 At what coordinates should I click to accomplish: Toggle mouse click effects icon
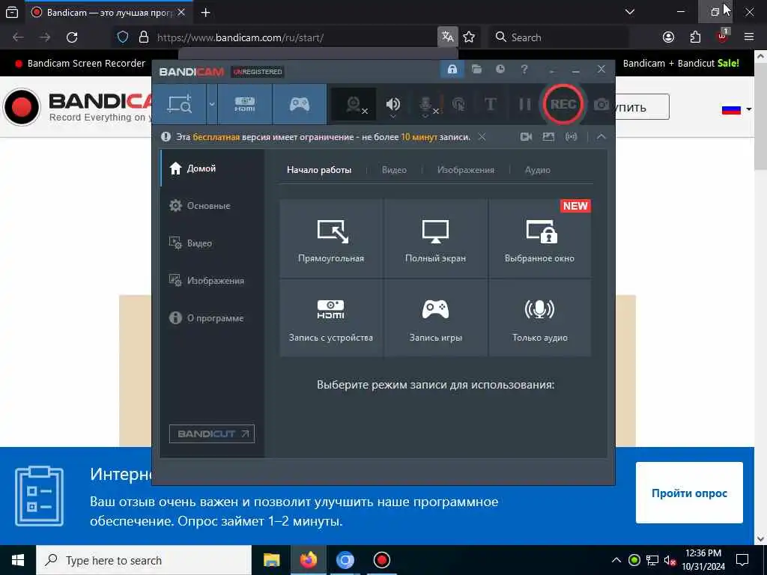pos(459,104)
